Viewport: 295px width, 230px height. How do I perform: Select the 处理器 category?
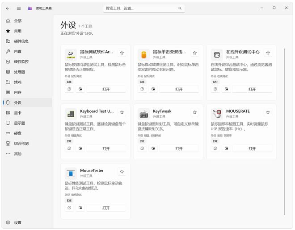27,72
